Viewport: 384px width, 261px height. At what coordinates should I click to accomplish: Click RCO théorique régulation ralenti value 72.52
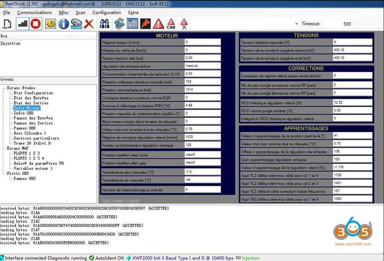click(353, 102)
